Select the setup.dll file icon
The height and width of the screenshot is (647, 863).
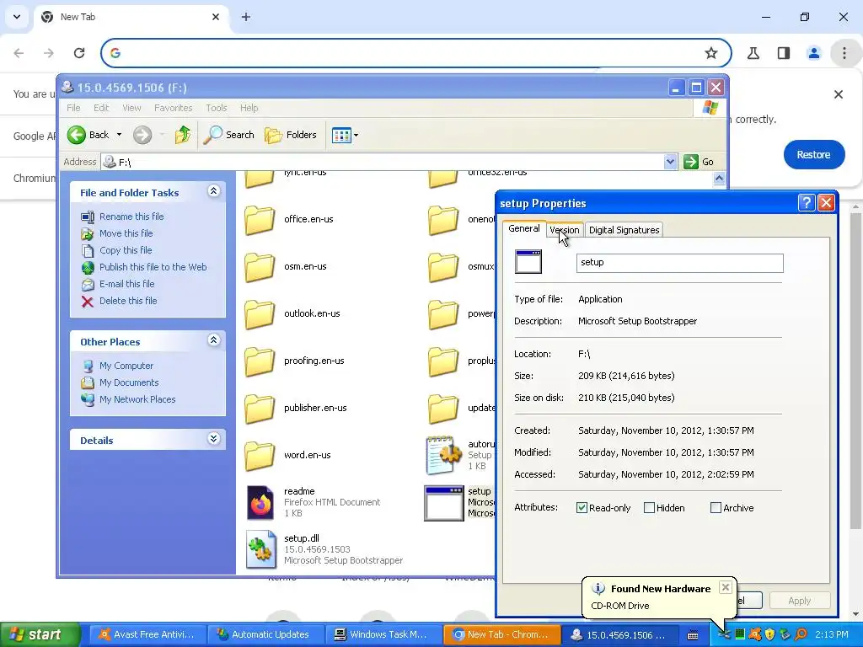pos(261,549)
